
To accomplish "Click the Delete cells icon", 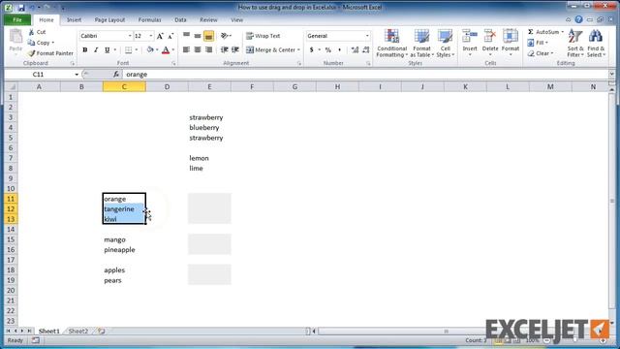I will coord(490,36).
